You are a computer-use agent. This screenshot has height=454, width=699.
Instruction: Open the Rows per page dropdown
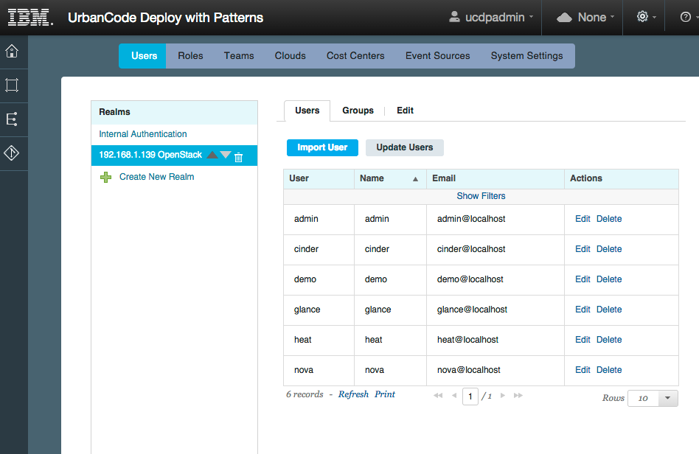click(653, 398)
